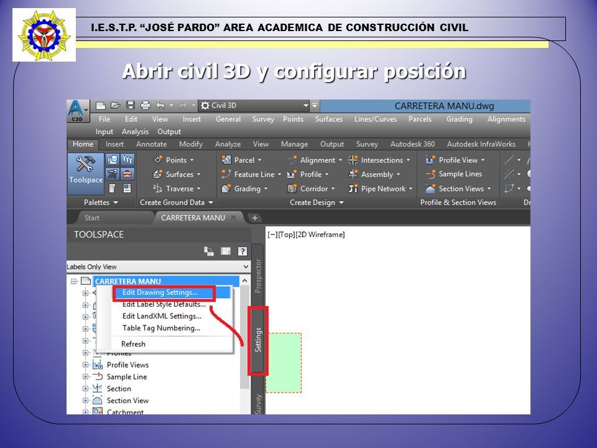
Task: Click the Grading icon in Create Design
Action: pyautogui.click(x=226, y=189)
